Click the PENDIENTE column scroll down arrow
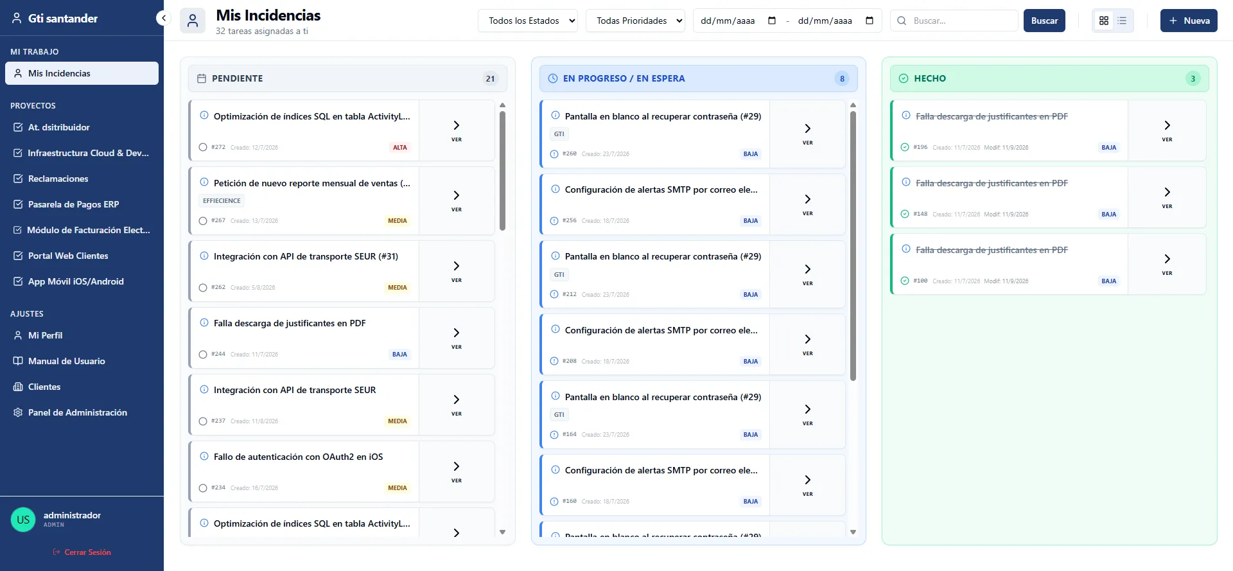 (502, 532)
